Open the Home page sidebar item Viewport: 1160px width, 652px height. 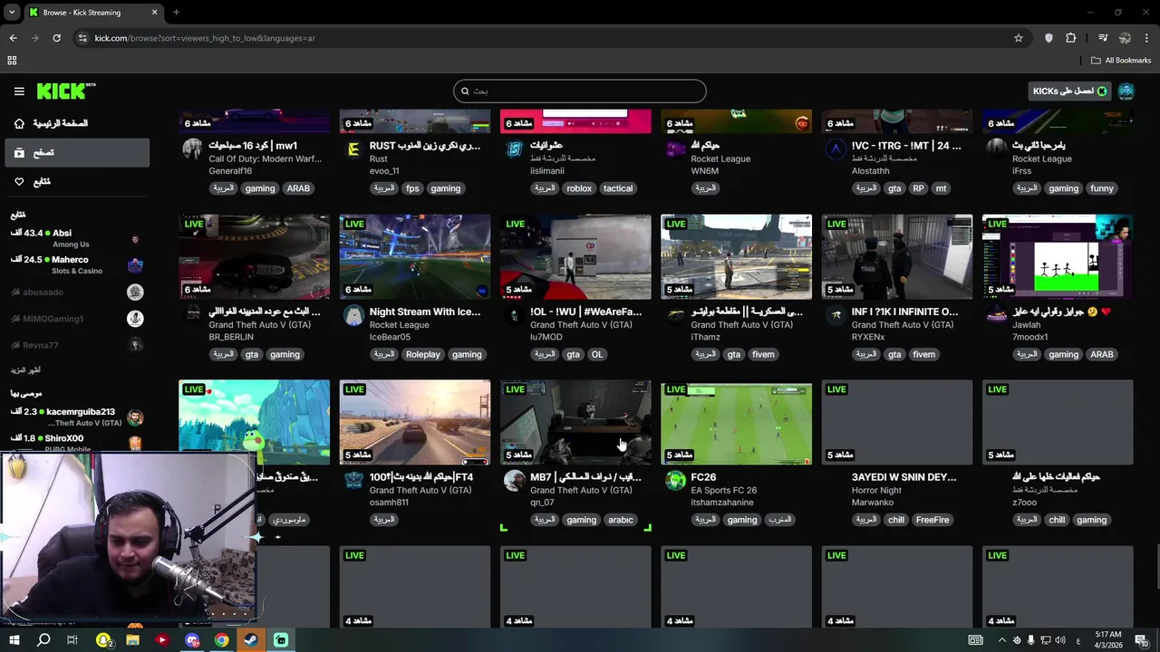click(x=75, y=123)
